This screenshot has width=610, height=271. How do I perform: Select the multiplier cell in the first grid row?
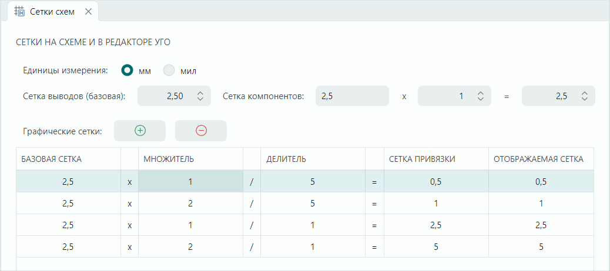coord(190,182)
